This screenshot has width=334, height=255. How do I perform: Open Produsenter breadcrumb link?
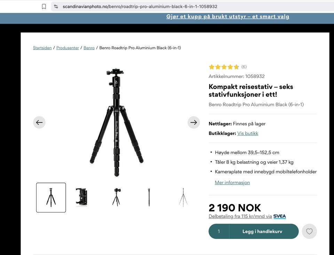pyautogui.click(x=67, y=48)
